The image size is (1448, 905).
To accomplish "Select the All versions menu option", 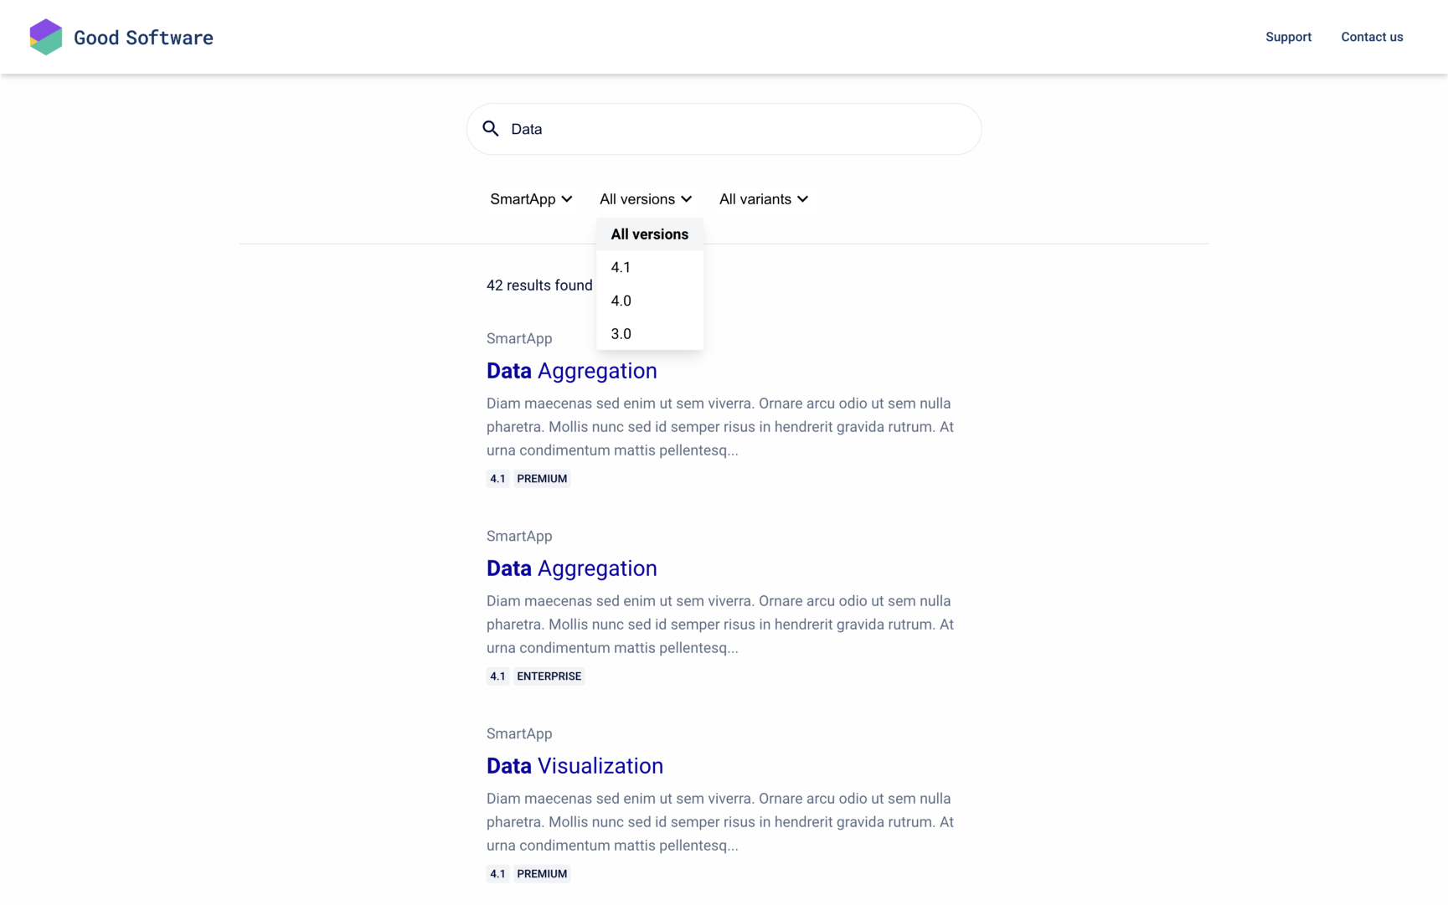I will 649,234.
